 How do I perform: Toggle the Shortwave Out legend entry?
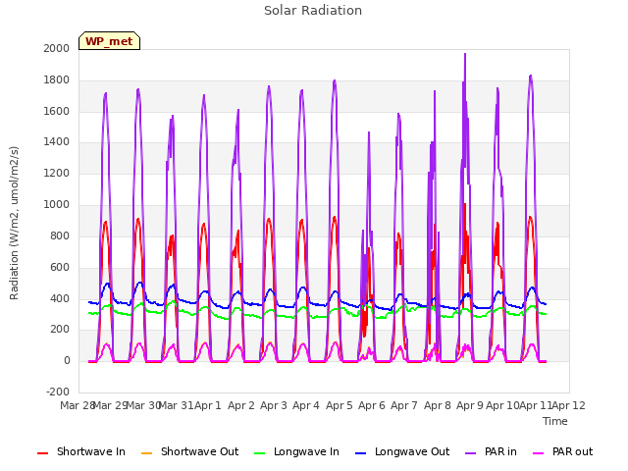pyautogui.click(x=189, y=451)
